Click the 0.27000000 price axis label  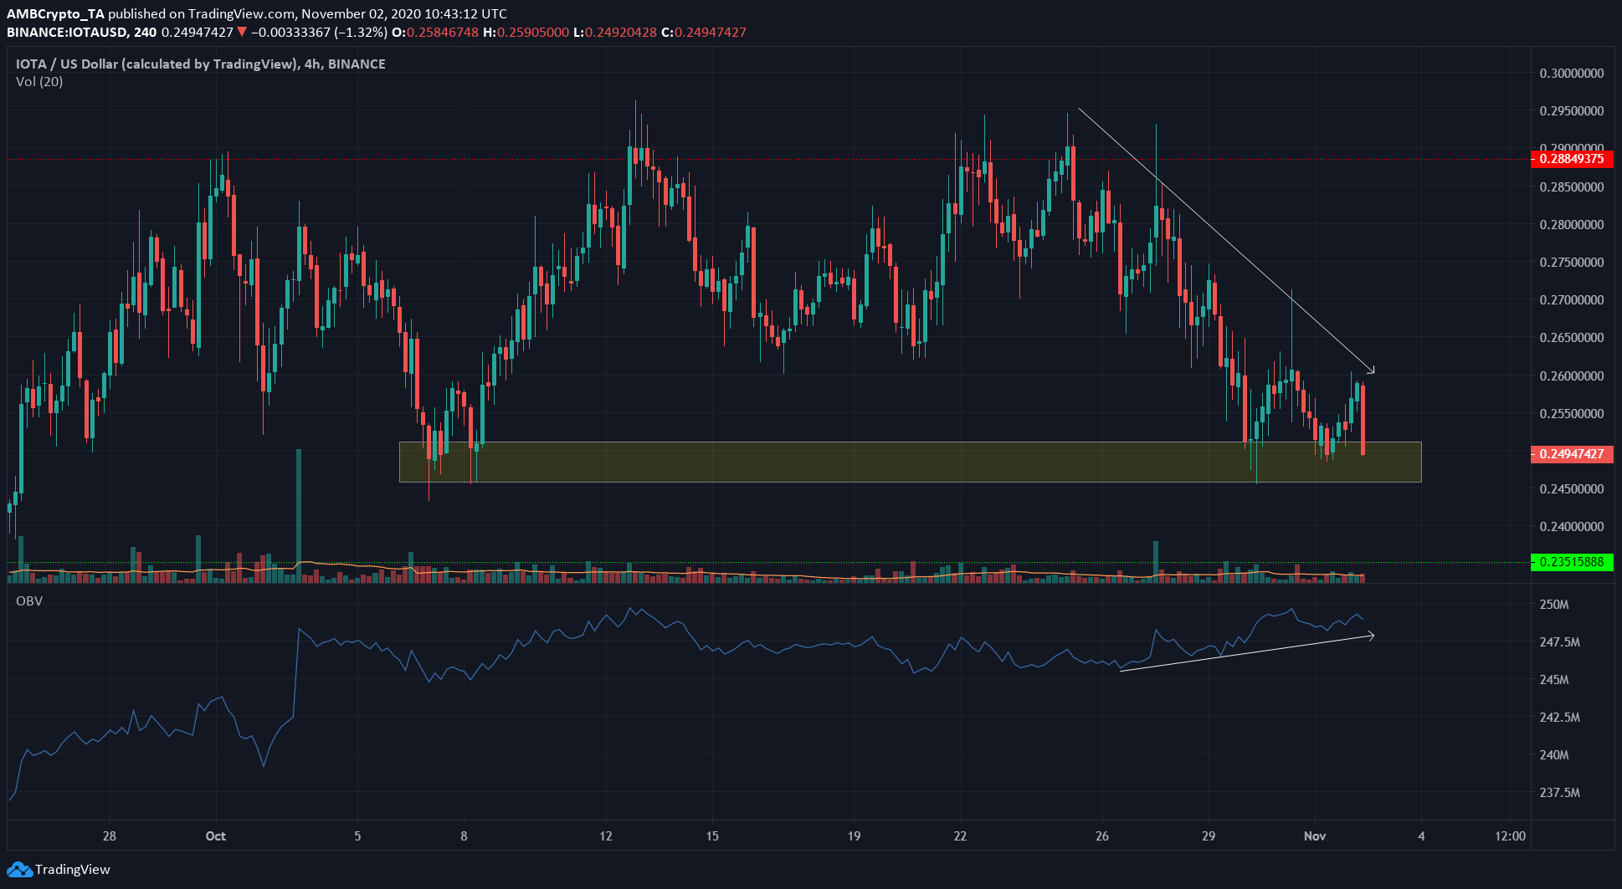coord(1572,300)
